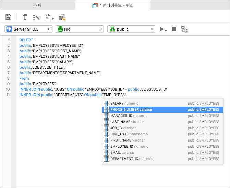Click the EMAIL column table icon
Screen dimensions: 230x188
click(106, 152)
